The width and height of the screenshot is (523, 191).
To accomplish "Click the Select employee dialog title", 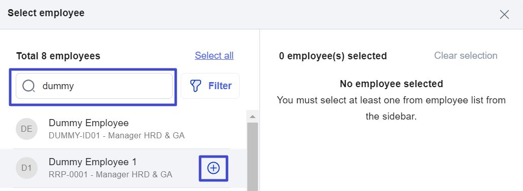I will (x=46, y=13).
